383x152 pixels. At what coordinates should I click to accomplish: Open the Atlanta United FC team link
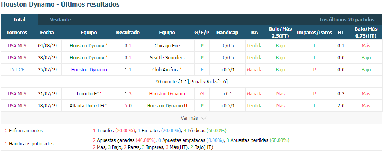[x=88, y=106]
